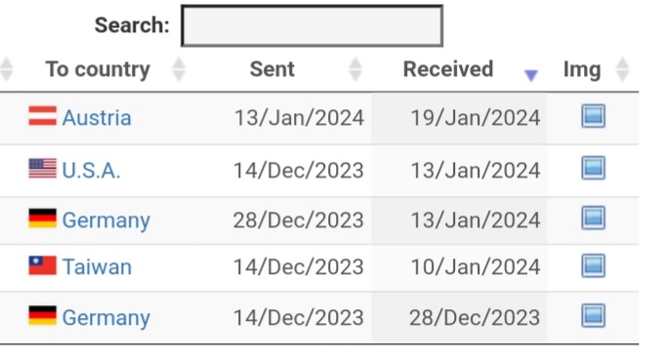
Task: Click the Austria flag icon
Action: 42,116
